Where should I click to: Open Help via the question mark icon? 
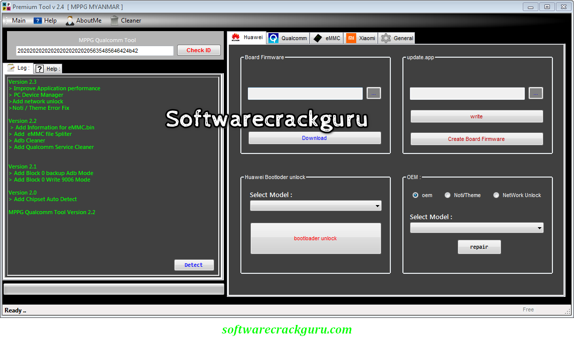[45, 21]
